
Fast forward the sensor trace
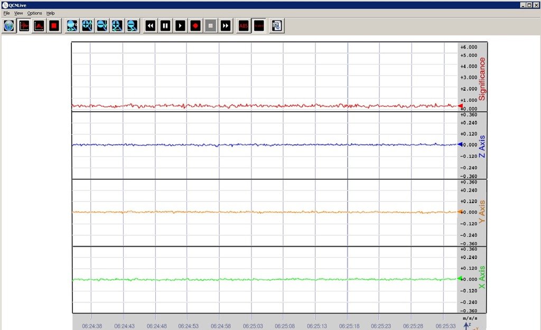point(226,26)
